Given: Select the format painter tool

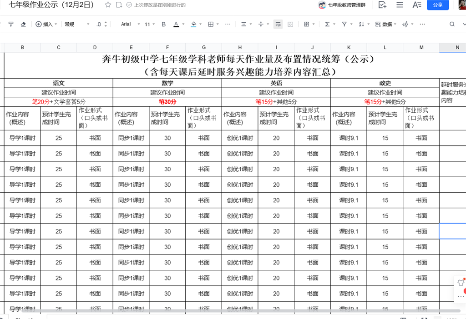Looking at the screenshot, I should pos(11,25).
